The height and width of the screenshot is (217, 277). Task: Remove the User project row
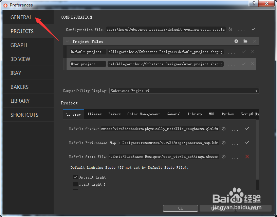[253, 64]
